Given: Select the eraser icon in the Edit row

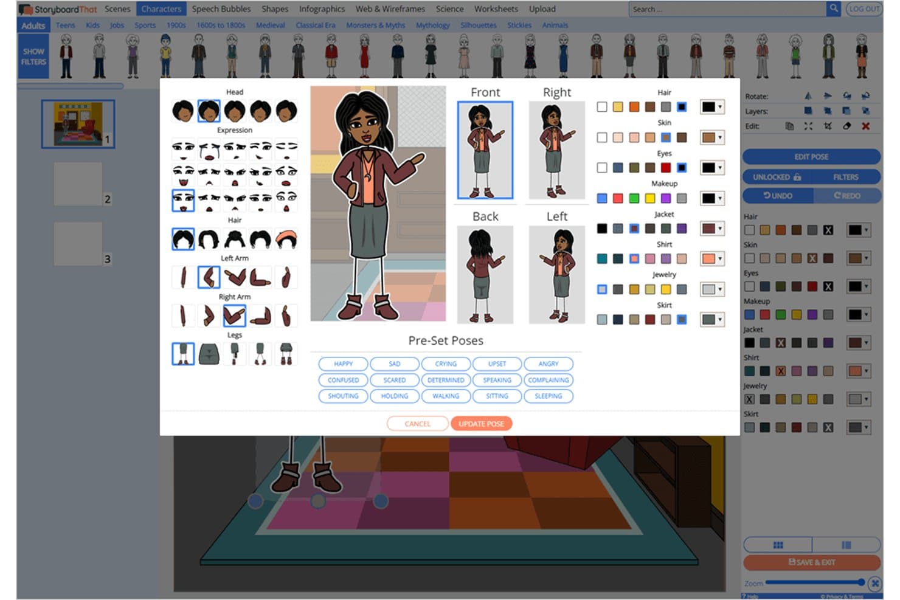Looking at the screenshot, I should click(x=846, y=126).
